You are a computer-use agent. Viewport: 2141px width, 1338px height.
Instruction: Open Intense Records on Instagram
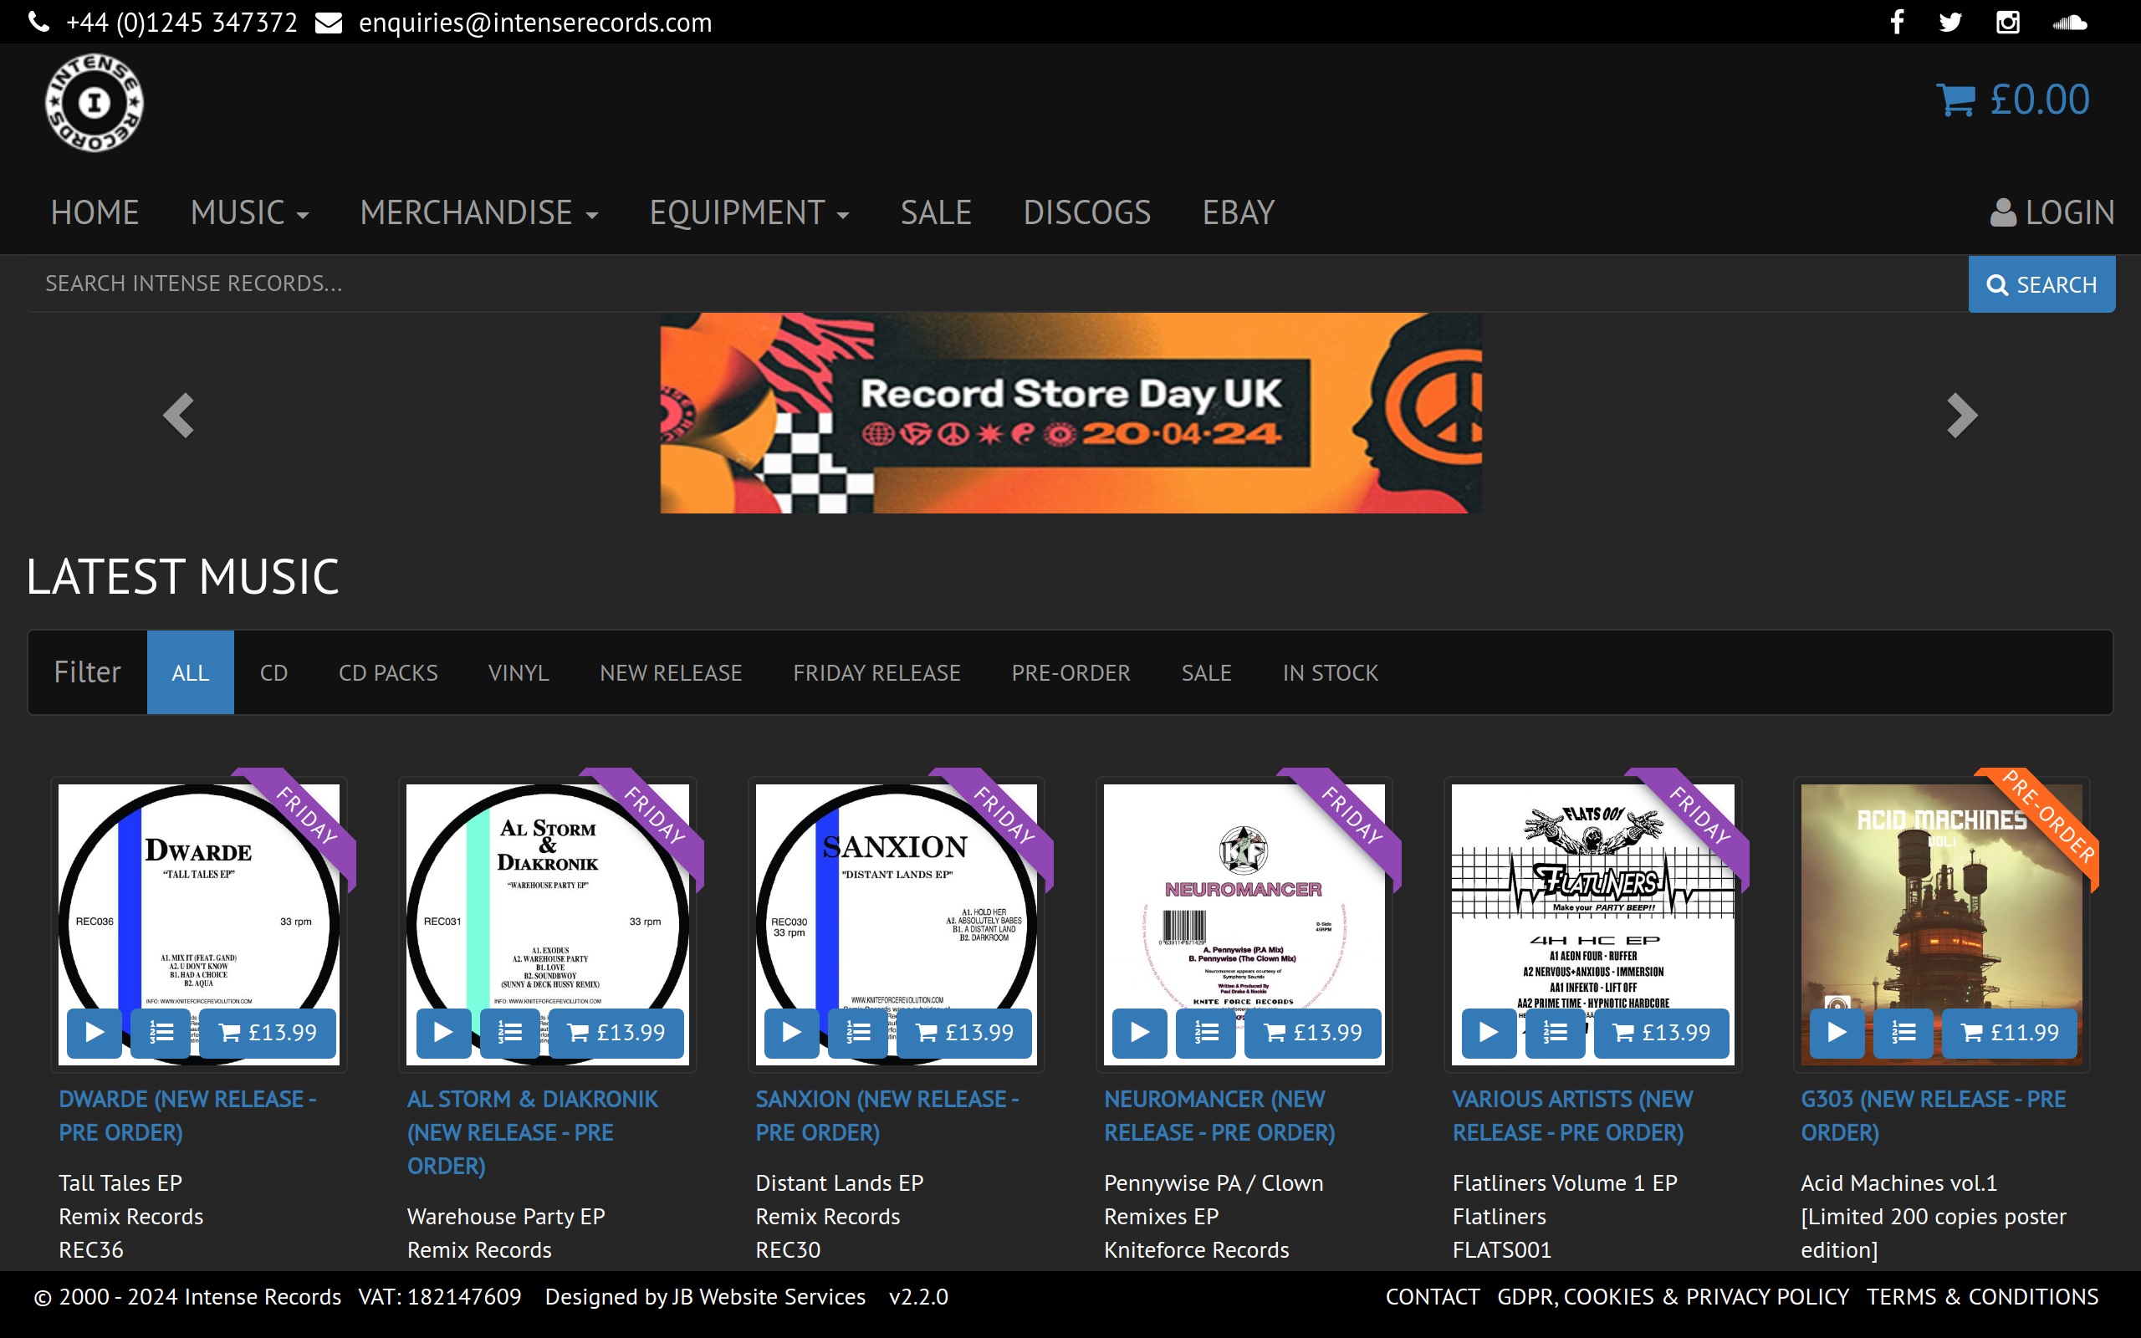(x=2008, y=21)
